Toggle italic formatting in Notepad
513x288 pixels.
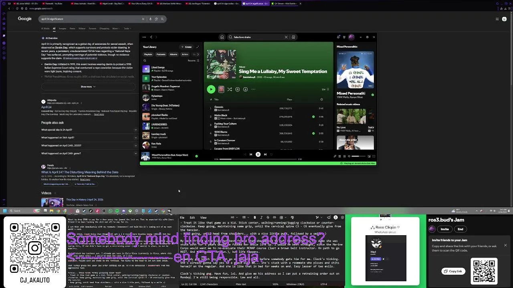[x=261, y=218]
